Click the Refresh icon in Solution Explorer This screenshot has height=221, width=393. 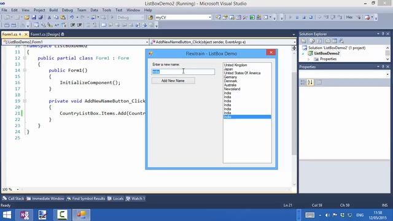click(319, 41)
